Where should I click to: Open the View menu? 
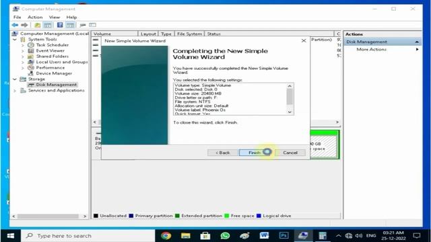tap(54, 17)
